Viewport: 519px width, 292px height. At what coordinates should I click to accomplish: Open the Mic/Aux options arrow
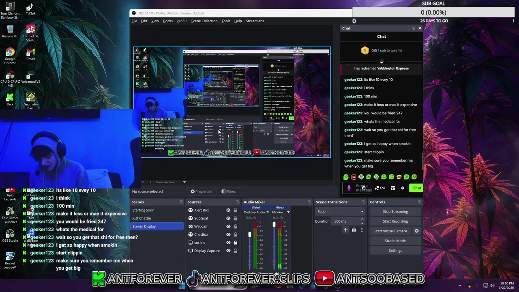click(x=288, y=212)
